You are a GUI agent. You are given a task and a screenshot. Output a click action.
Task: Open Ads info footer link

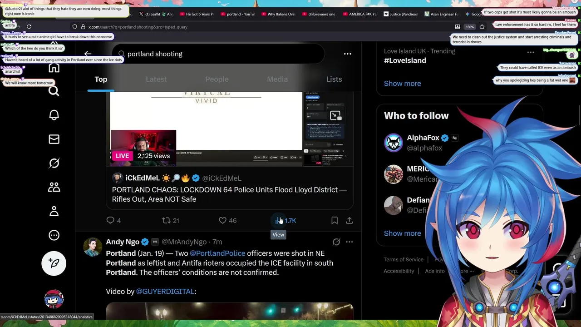point(435,271)
